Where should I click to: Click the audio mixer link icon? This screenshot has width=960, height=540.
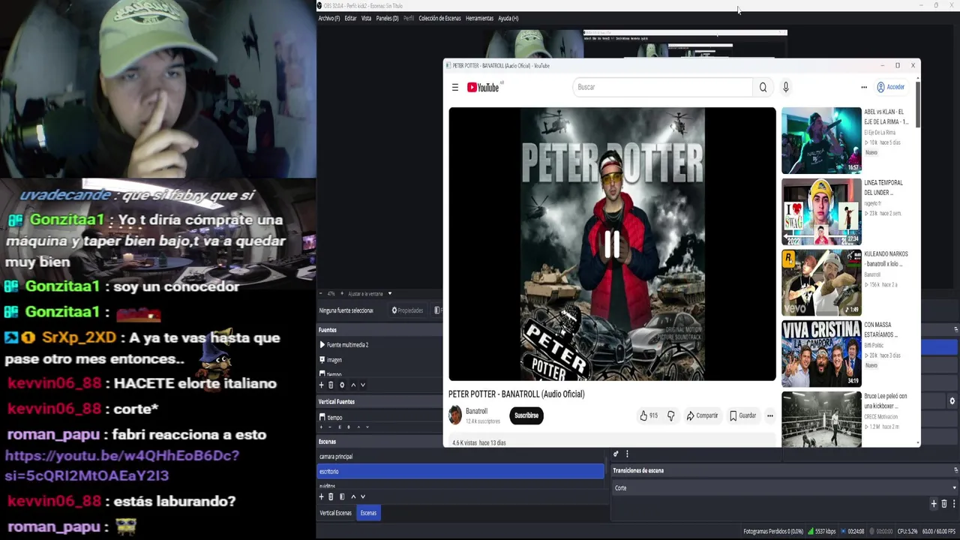[x=616, y=454]
